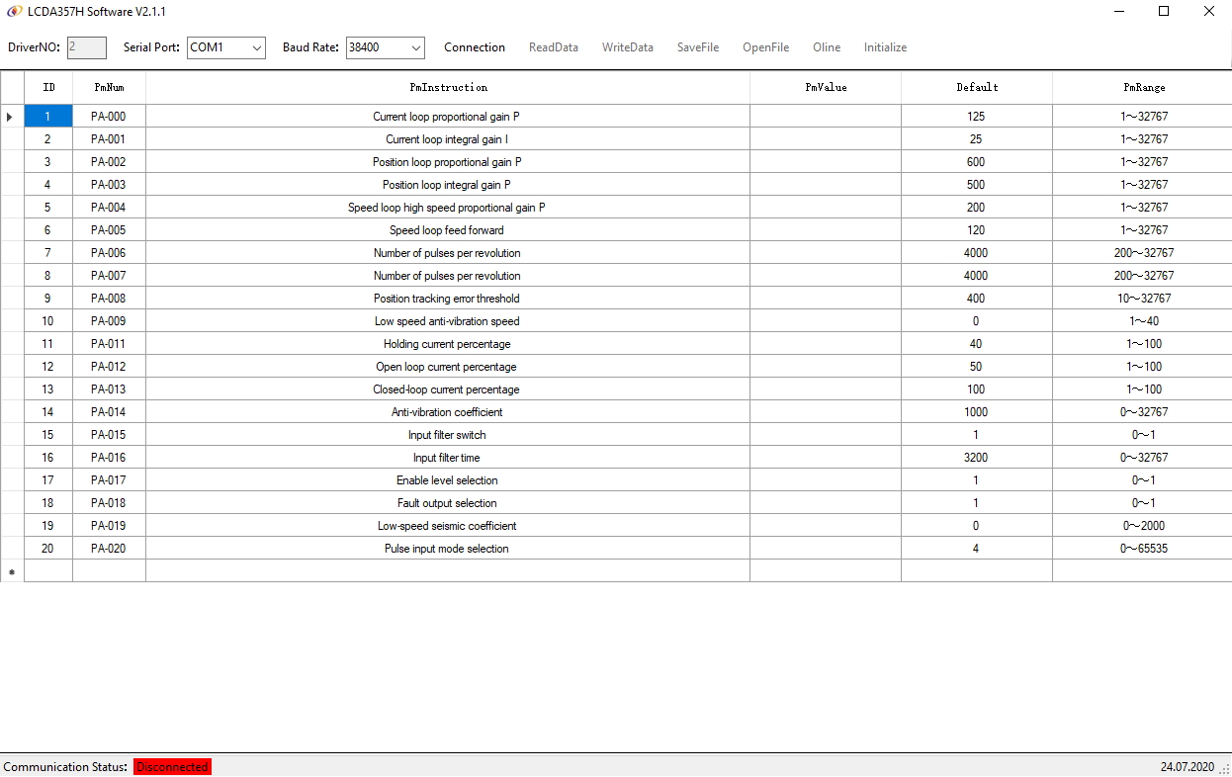Click Default value 125
1232x777 pixels.
977,117
